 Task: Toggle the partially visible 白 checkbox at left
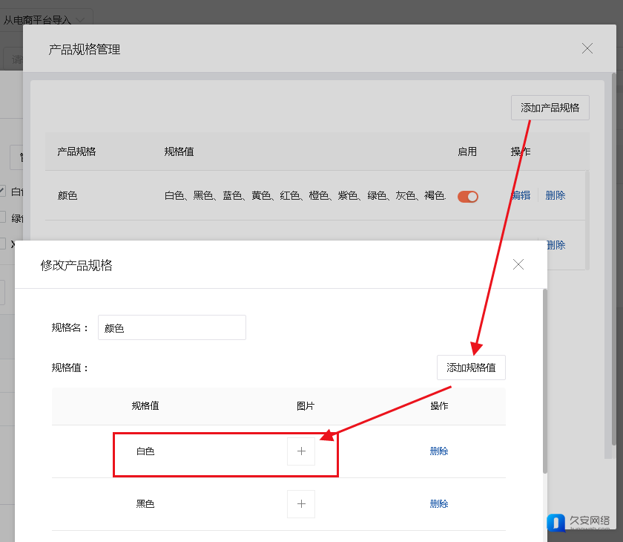click(x=3, y=192)
